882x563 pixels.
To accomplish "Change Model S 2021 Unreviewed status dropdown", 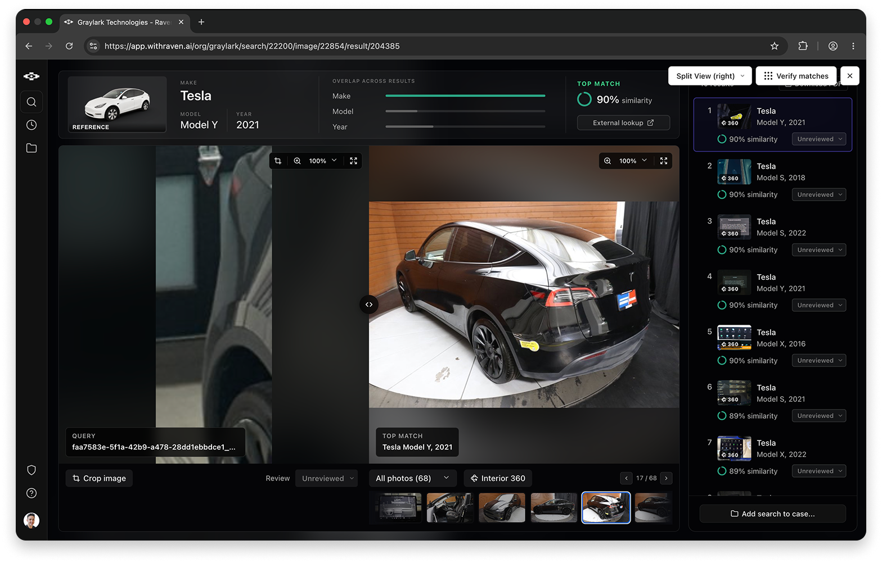I will coord(820,416).
